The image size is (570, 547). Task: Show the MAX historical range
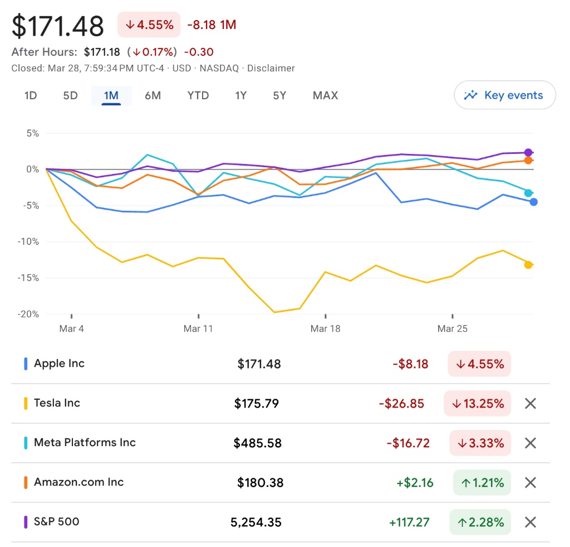coord(325,95)
